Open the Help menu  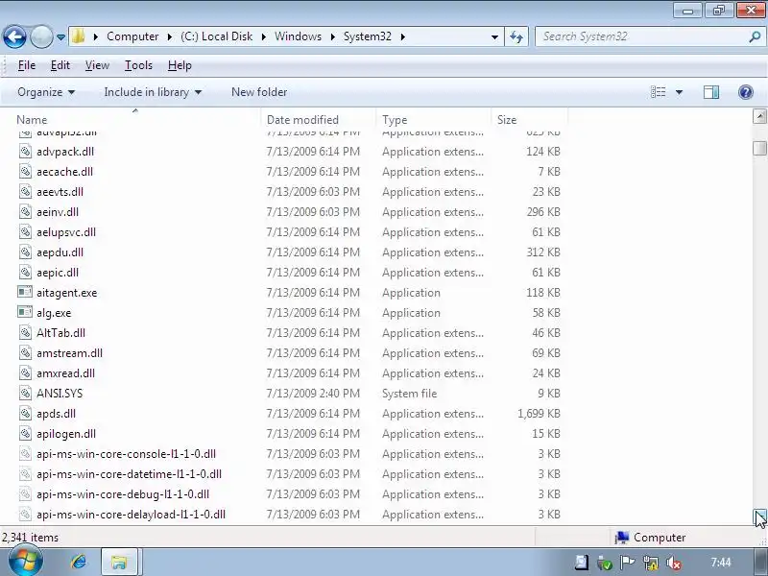[x=180, y=65]
